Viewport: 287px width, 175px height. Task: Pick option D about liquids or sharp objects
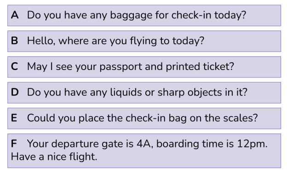coord(144,93)
